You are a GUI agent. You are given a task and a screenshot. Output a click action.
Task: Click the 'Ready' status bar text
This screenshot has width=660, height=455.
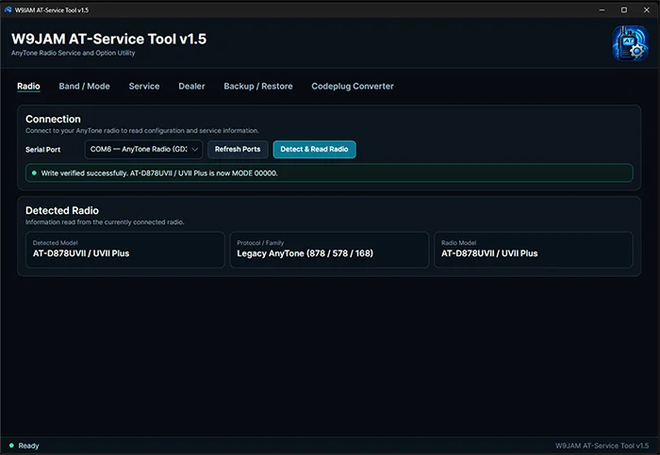tap(28, 446)
